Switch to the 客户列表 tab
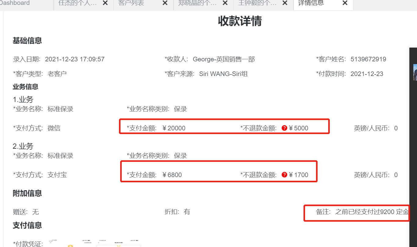Screen dimensions: 417x247 point(131,3)
